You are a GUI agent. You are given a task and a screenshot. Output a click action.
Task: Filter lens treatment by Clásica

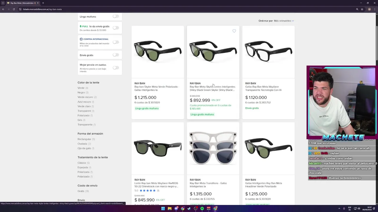82,163
